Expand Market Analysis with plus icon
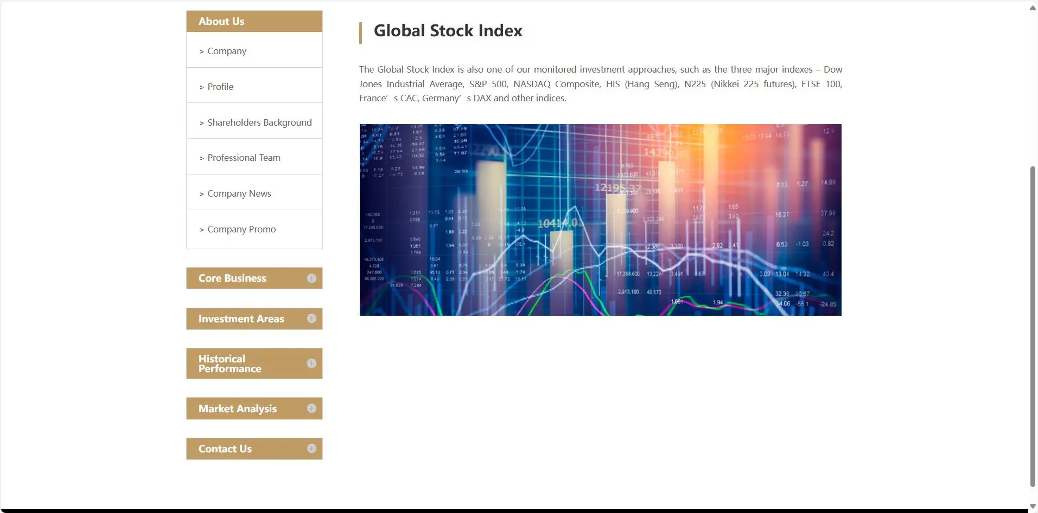This screenshot has width=1038, height=513. [311, 408]
